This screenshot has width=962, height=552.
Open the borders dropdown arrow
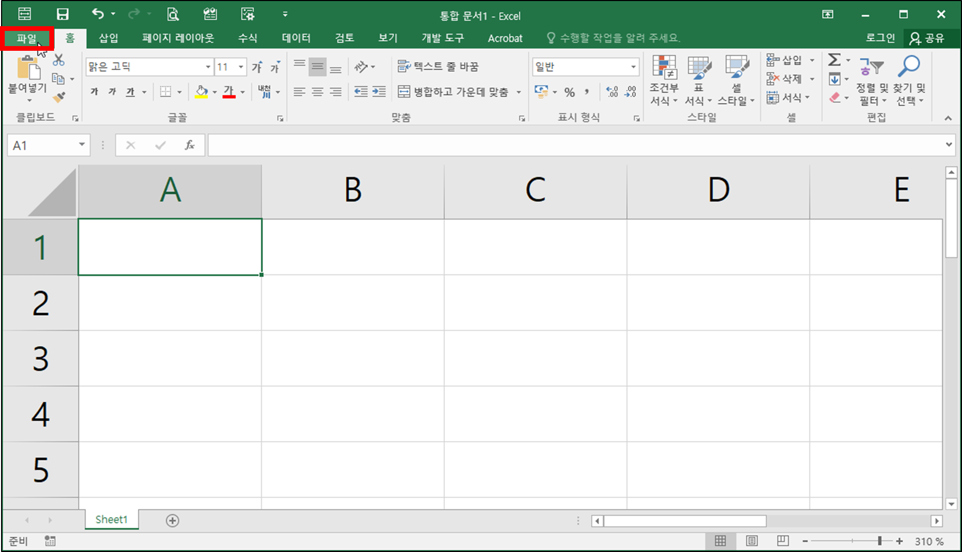pyautogui.click(x=179, y=92)
